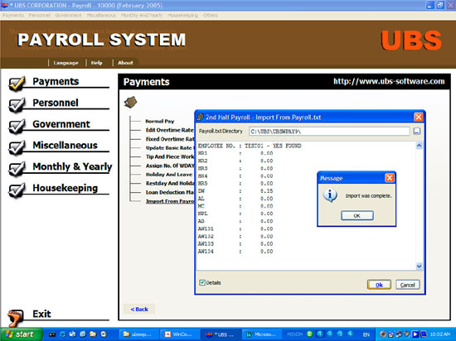The height and width of the screenshot is (341, 456).
Task: Click the 10:02 AM clock in the system tray
Action: point(441,334)
